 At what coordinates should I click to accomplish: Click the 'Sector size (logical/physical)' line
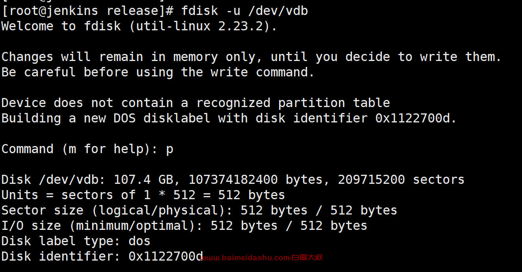[x=199, y=211]
